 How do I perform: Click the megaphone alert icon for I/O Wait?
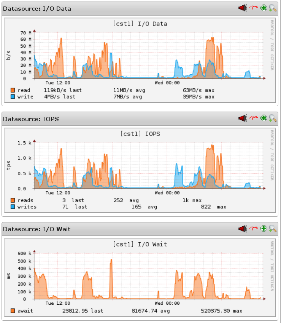(x=242, y=229)
